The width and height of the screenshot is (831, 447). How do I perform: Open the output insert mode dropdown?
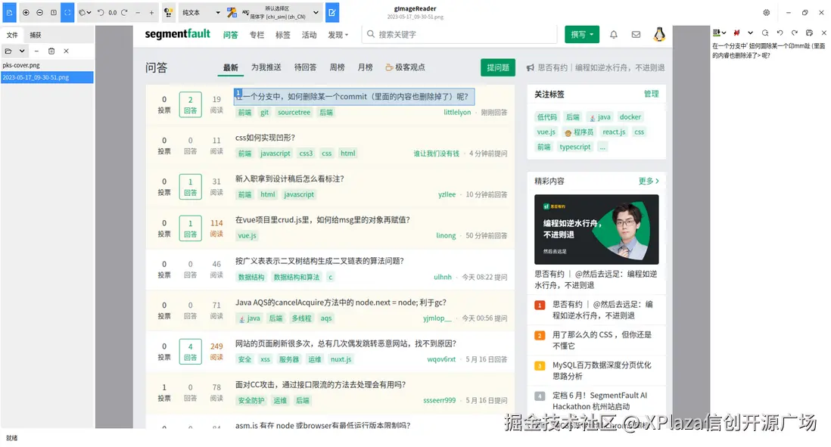pyautogui.click(x=719, y=33)
